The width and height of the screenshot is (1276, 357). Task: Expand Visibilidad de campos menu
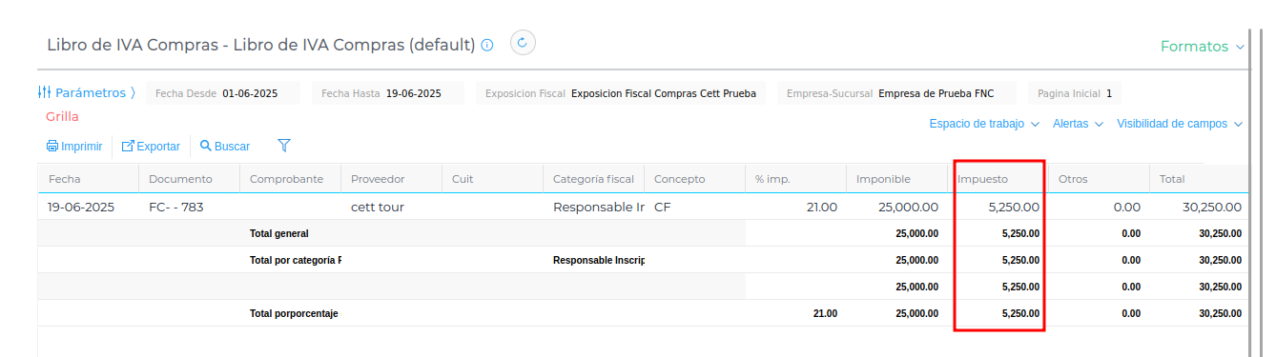coord(1180,124)
